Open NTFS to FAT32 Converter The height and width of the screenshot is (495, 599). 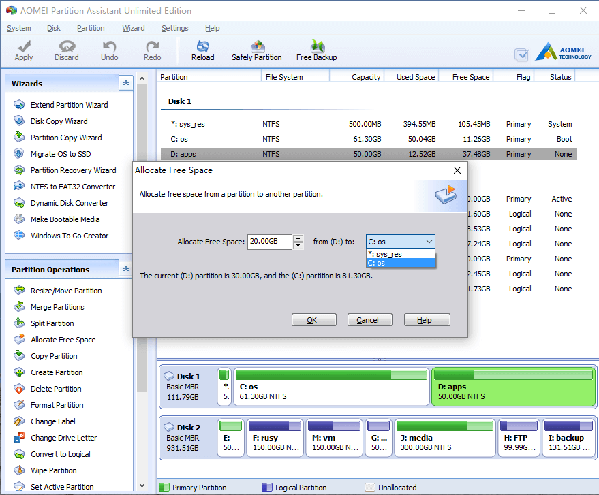[73, 187]
